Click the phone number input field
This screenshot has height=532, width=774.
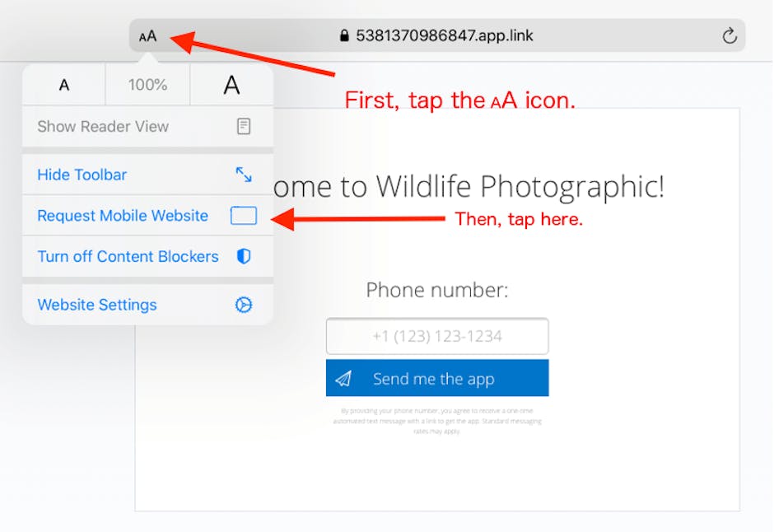tap(437, 336)
